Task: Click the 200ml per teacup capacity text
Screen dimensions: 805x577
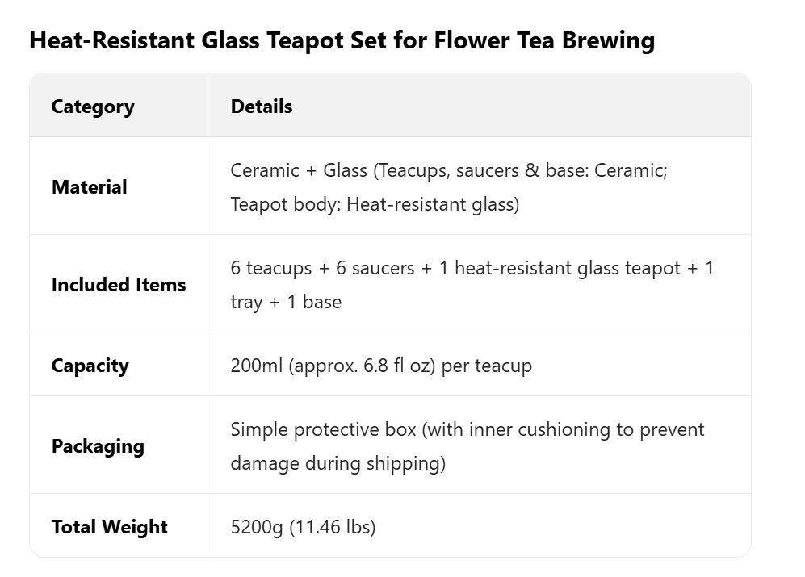Action: click(x=381, y=366)
